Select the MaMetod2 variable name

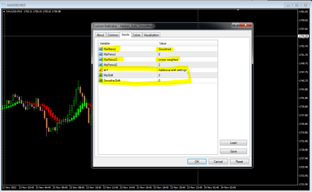point(110,60)
